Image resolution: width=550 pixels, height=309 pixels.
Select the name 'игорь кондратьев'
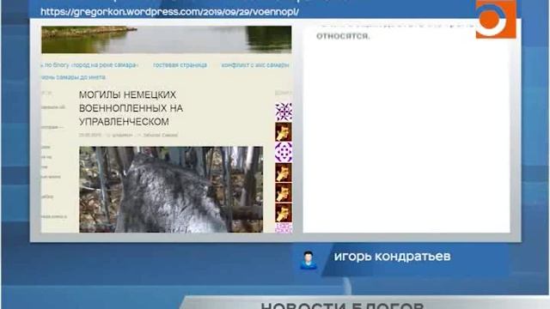pos(392,257)
